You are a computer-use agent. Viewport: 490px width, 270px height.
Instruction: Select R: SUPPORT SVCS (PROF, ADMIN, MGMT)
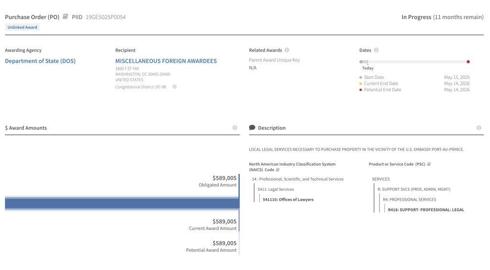click(x=414, y=189)
